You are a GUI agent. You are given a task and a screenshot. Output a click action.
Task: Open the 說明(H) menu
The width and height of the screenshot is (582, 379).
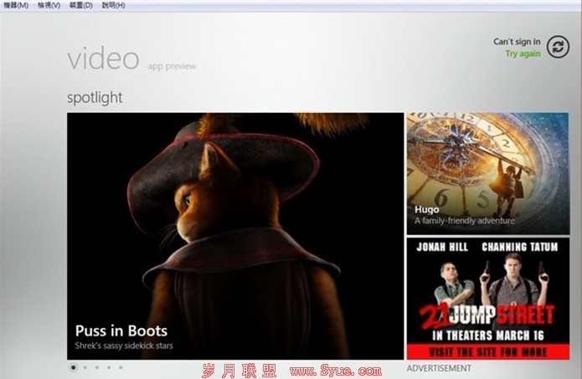pos(113,5)
